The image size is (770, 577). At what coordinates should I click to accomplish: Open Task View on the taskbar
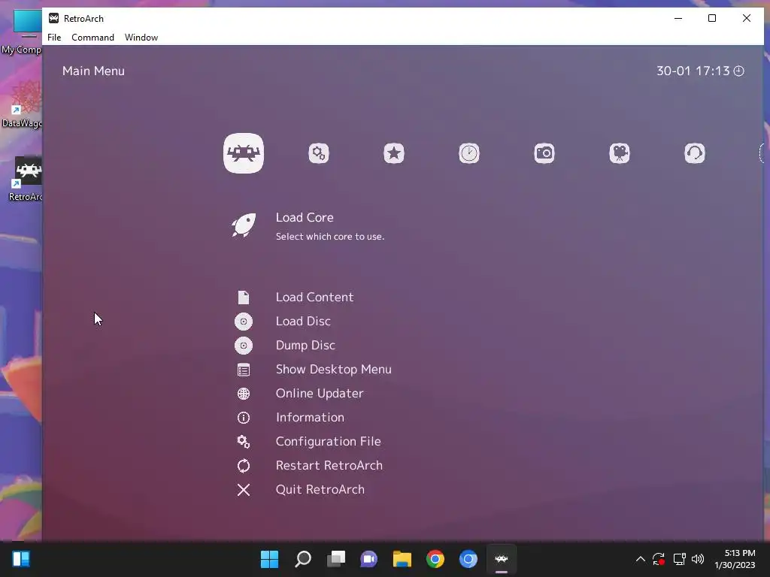(x=336, y=559)
